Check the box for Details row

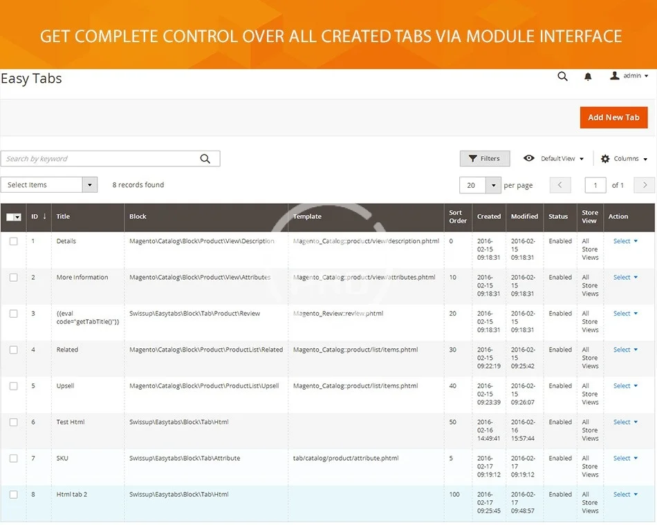(x=13, y=242)
